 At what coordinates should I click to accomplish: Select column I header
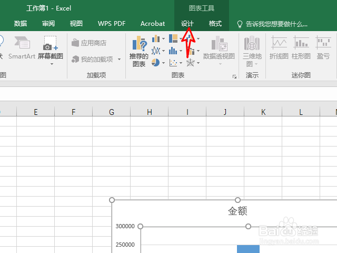(187, 112)
